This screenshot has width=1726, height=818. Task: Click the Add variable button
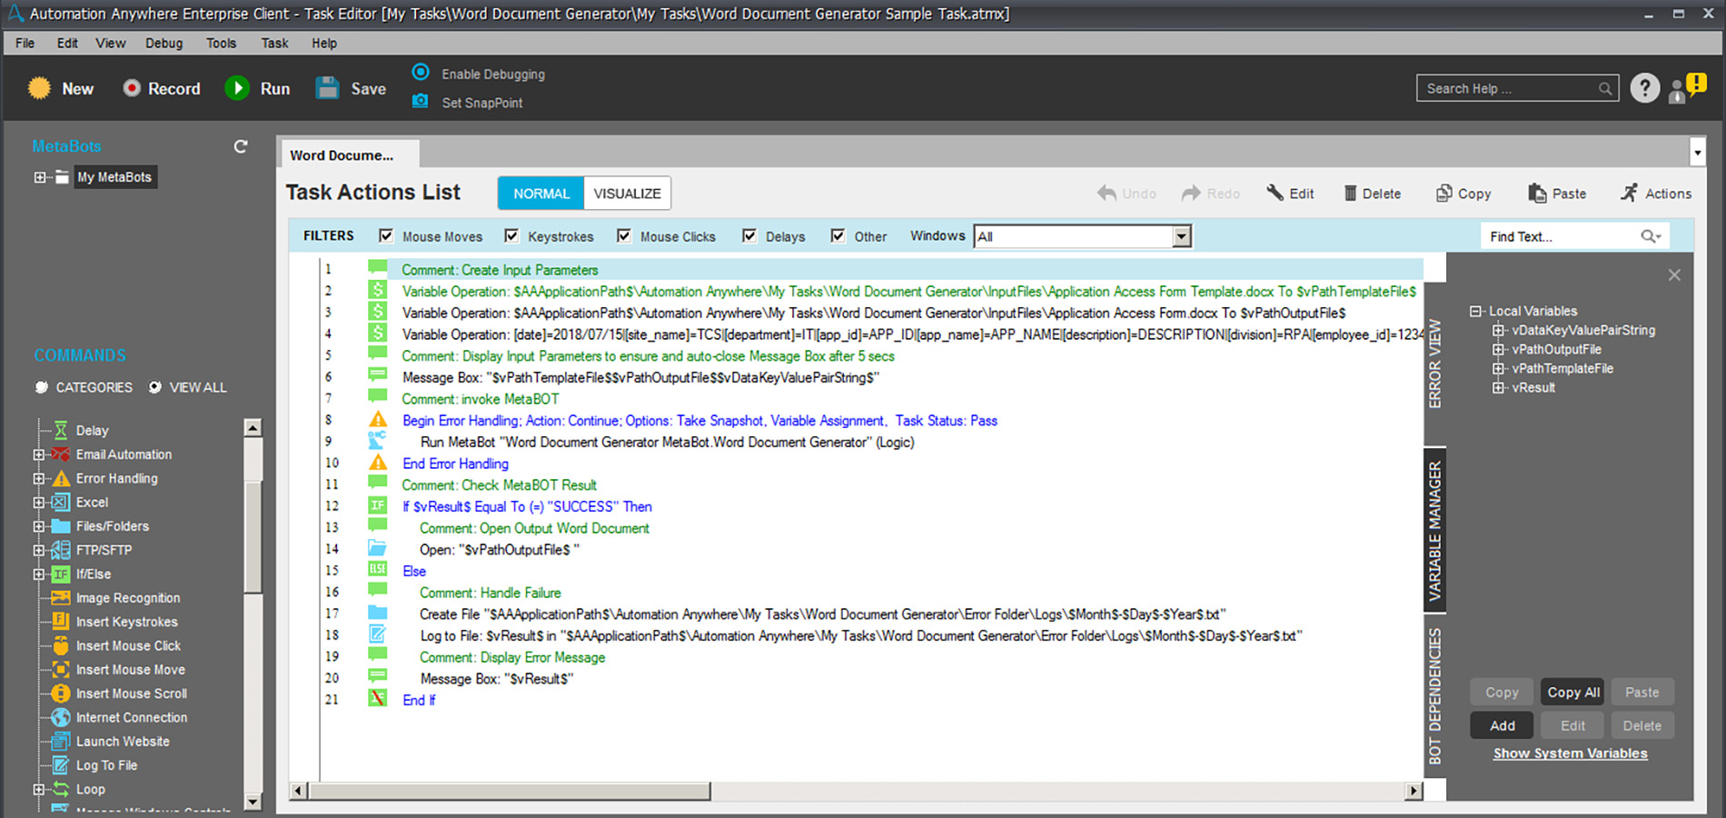(1502, 725)
